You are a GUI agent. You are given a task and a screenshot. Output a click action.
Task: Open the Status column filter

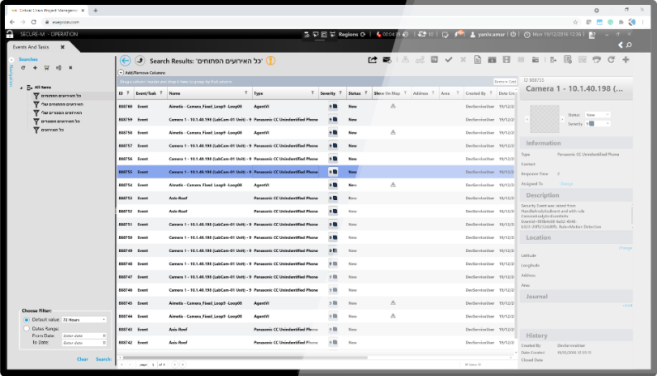(366, 93)
